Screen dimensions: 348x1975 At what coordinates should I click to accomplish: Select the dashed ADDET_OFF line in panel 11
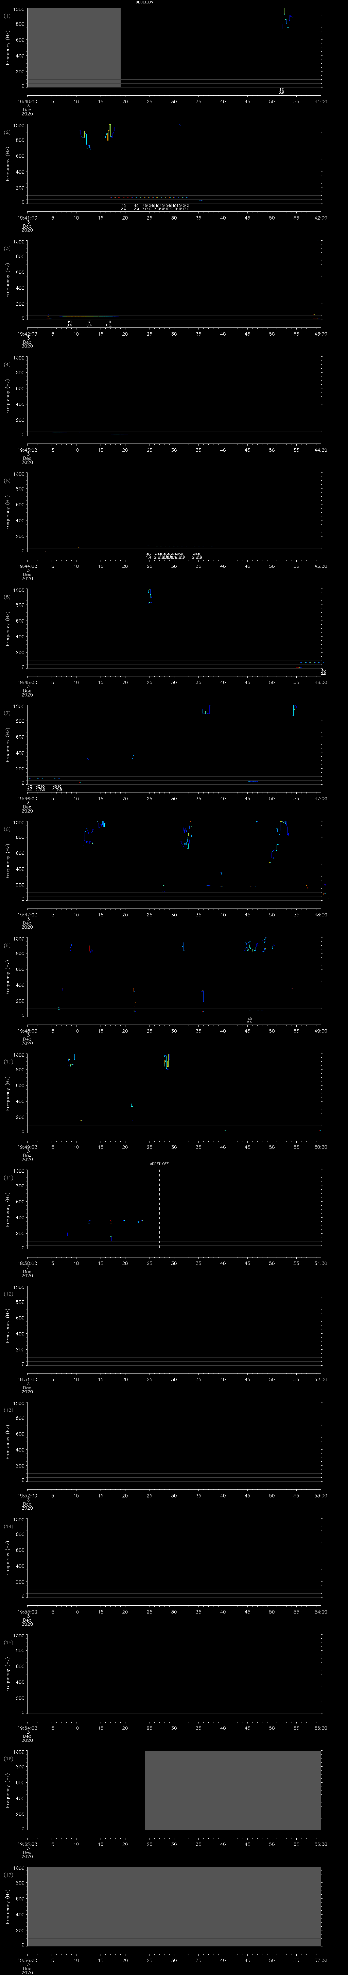point(159,1207)
